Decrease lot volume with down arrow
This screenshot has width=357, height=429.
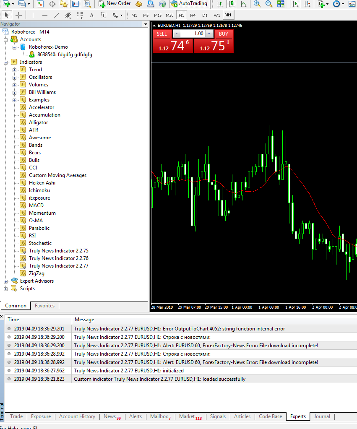coord(177,34)
